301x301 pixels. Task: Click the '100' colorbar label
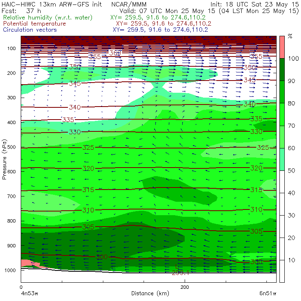(x=293, y=58)
